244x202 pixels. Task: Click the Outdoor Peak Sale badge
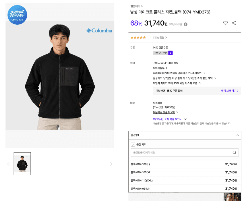pyautogui.click(x=17, y=15)
